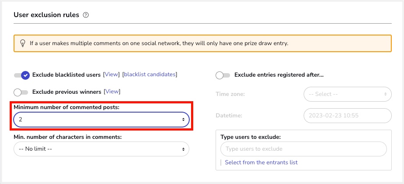Viewport: 404px width, 184px height.
Task: Focus the Datetime input field
Action: click(347, 116)
